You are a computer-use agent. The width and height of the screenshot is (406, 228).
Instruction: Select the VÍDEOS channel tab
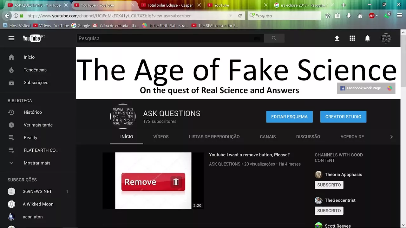coord(161,137)
